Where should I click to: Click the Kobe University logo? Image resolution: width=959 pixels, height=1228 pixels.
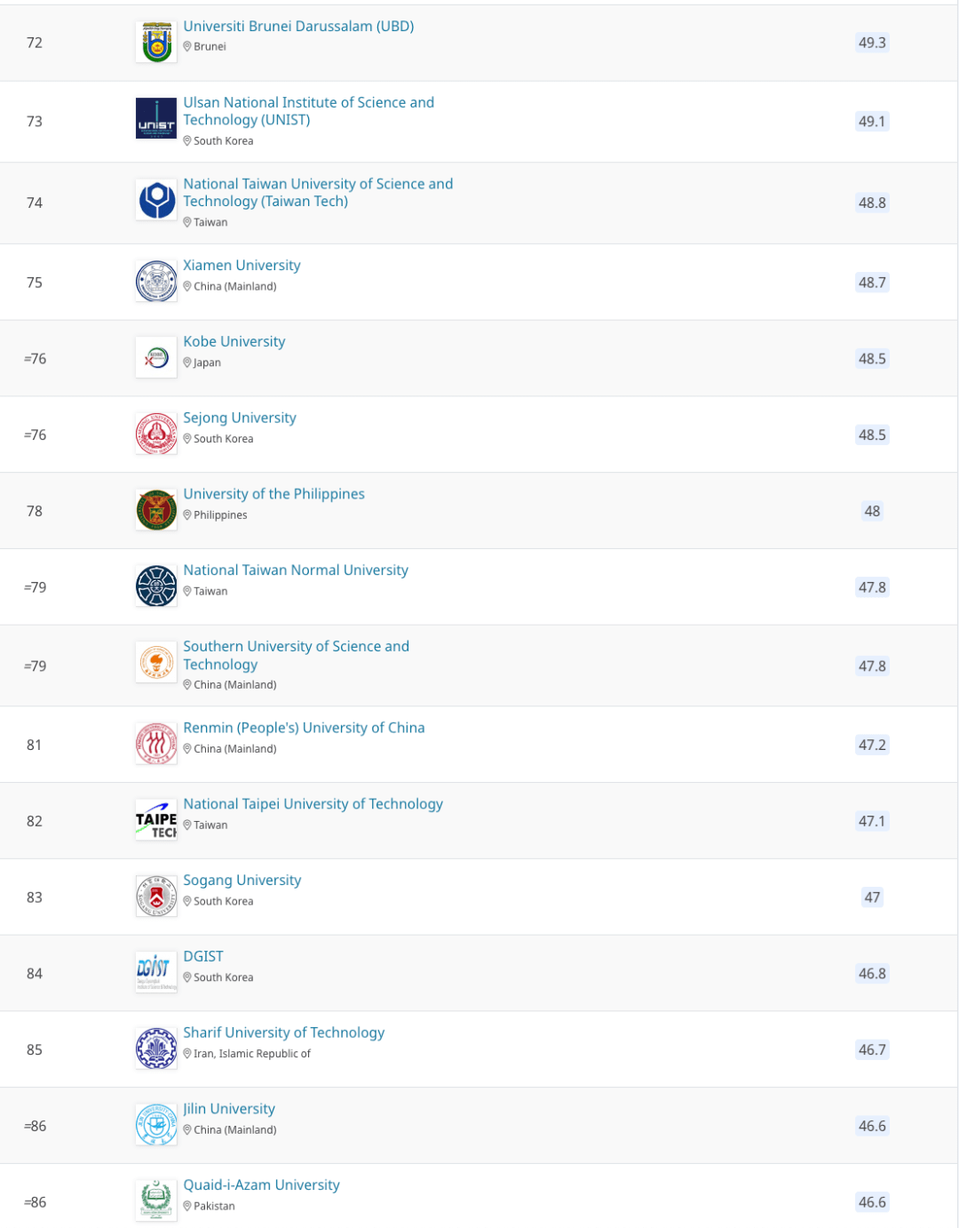[x=156, y=358]
